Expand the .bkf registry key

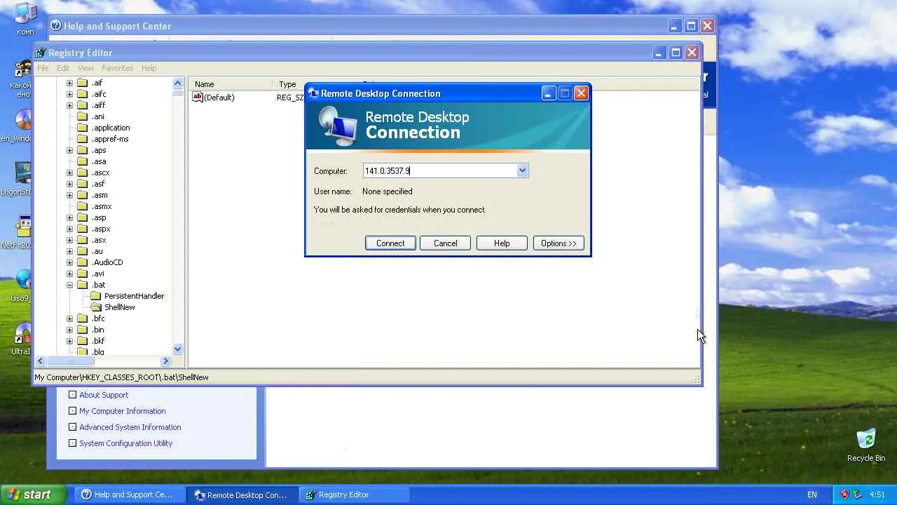tap(69, 341)
